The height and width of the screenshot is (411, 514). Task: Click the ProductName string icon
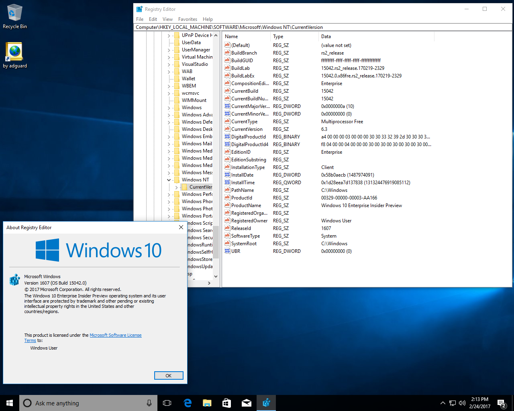[227, 205]
